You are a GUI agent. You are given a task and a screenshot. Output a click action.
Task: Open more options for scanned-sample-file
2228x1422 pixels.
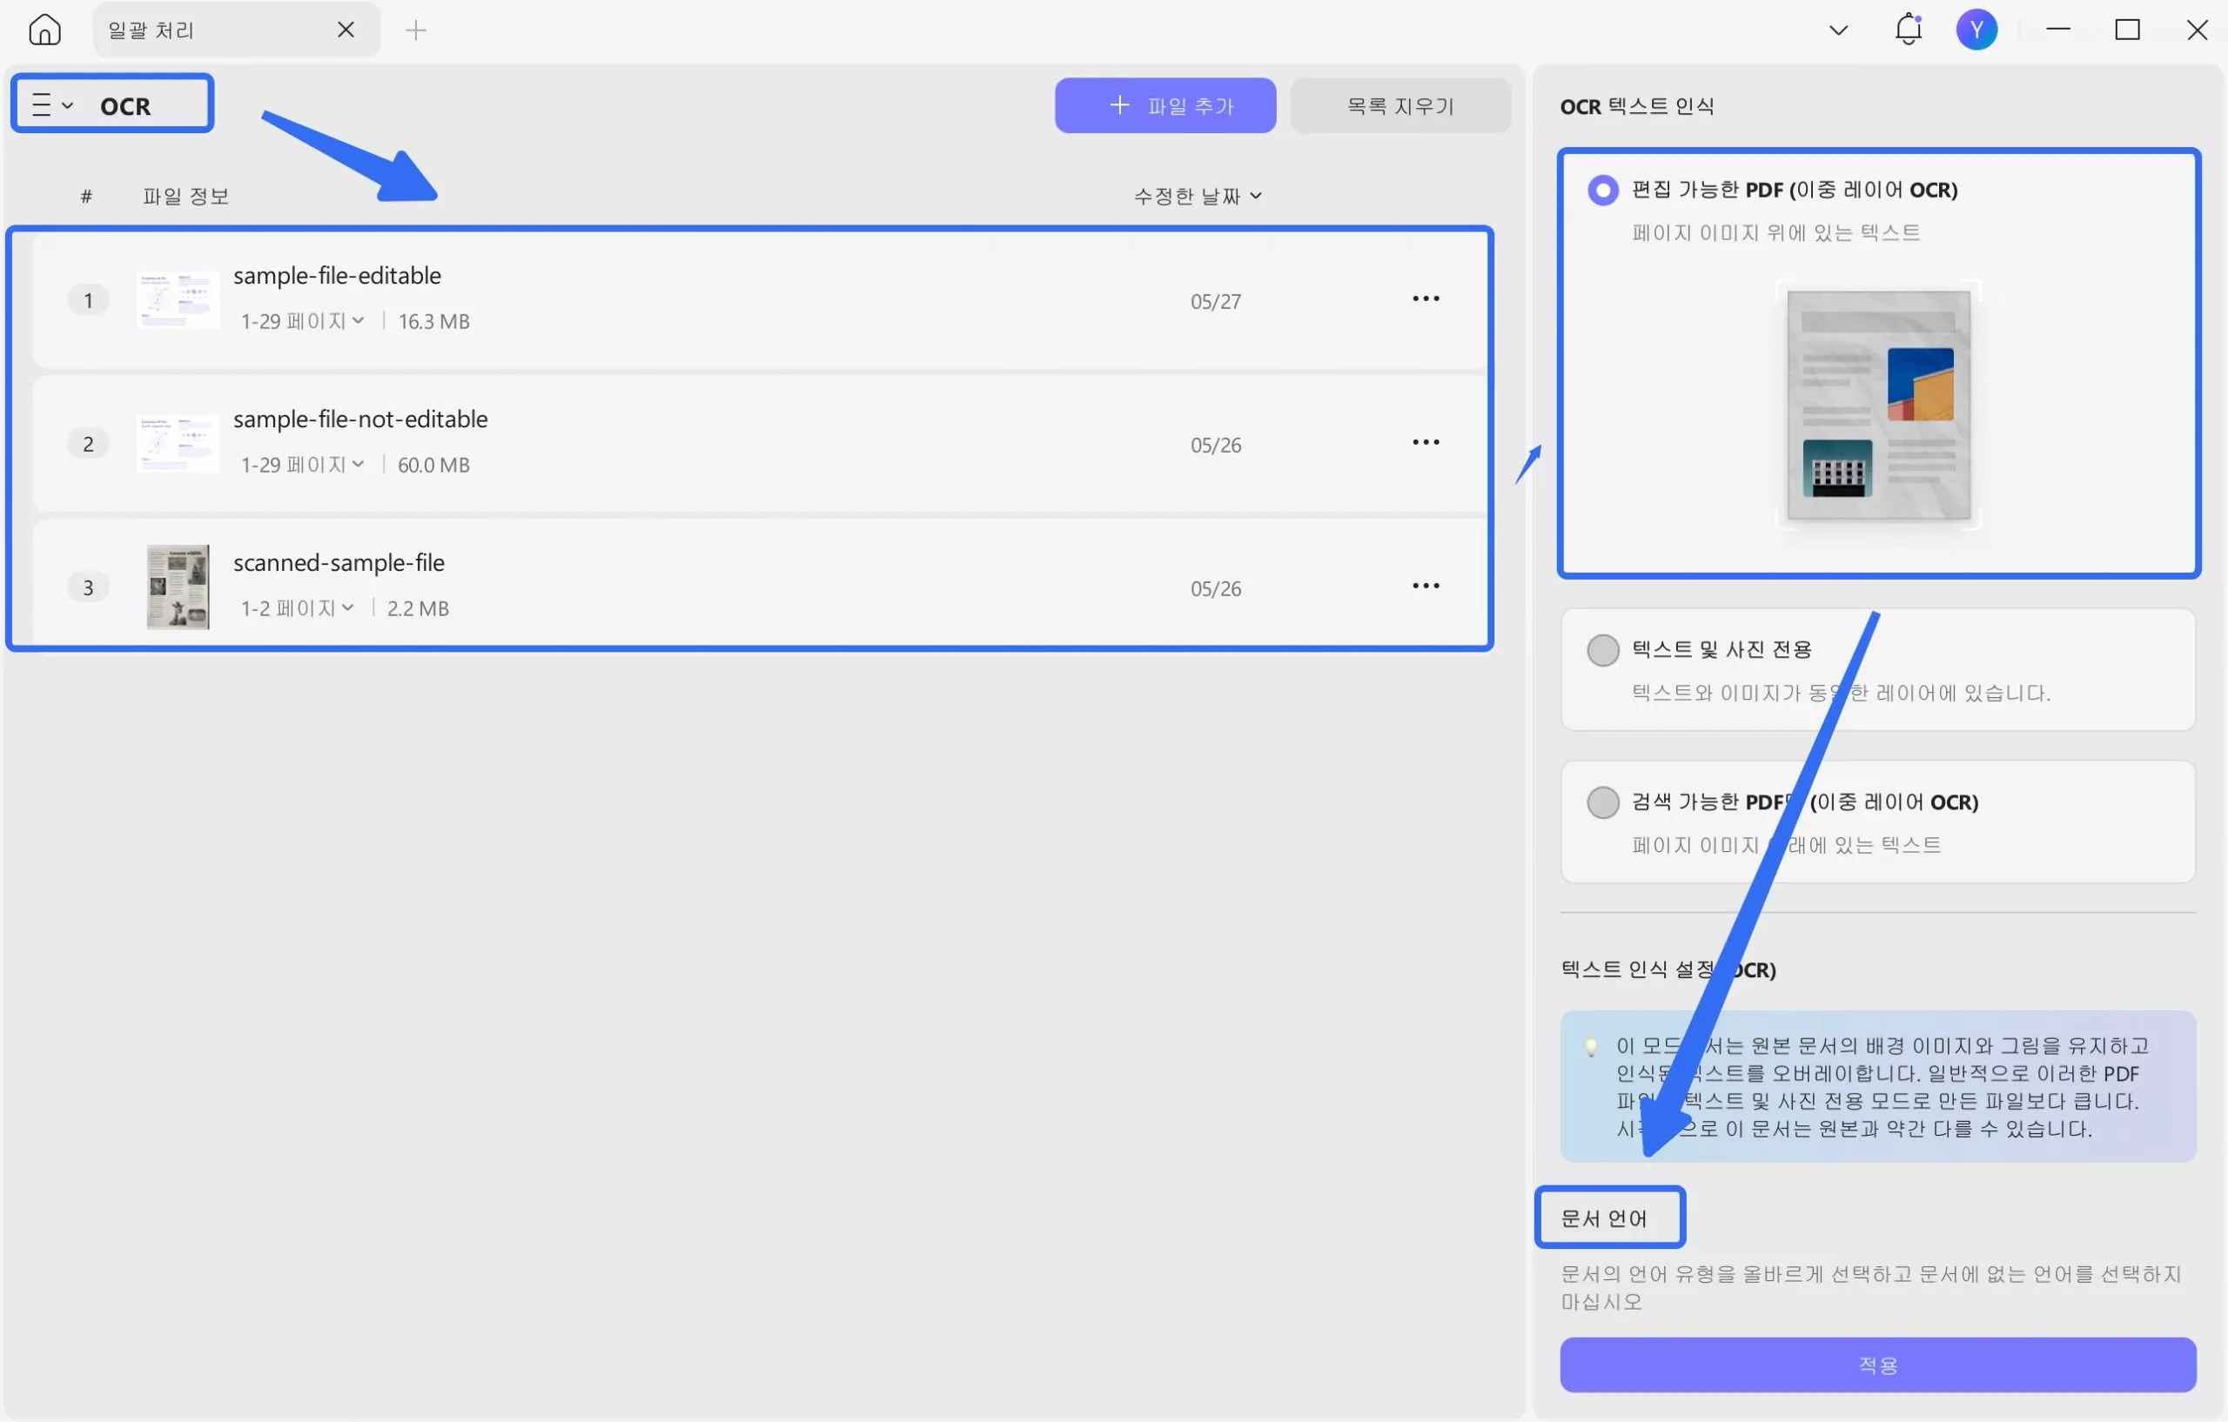(x=1426, y=586)
